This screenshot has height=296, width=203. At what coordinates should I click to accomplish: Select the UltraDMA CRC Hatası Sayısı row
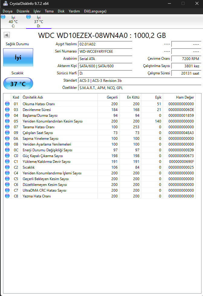coord(100,190)
